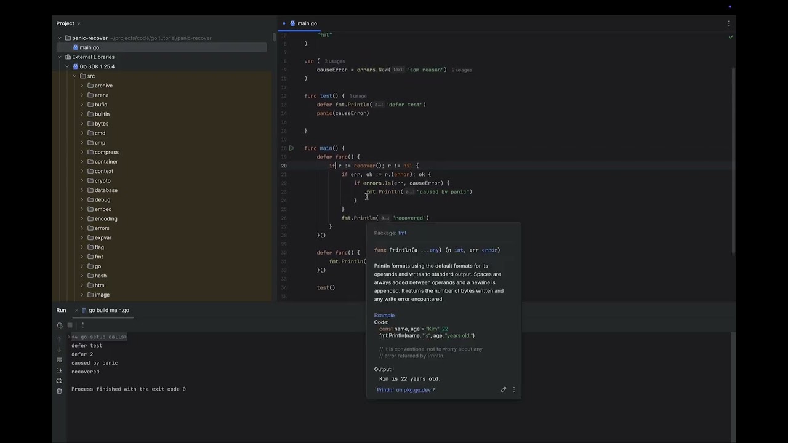Select the encoding folder
This screenshot has width=788, height=443.
106,219
